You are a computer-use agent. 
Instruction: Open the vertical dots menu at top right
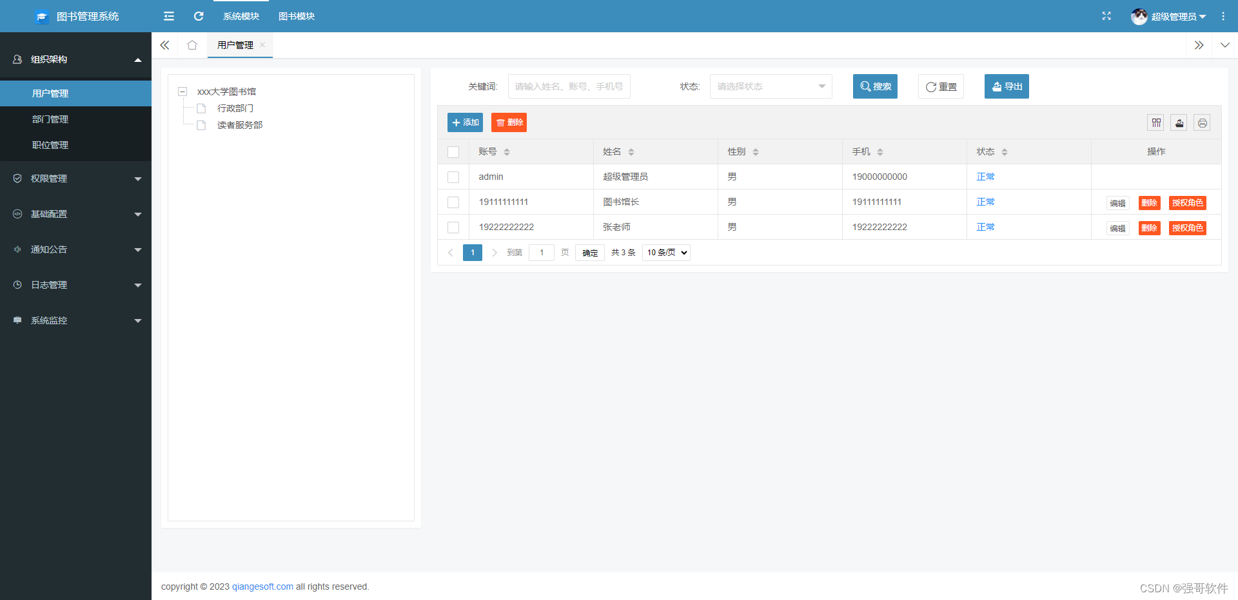[1223, 16]
